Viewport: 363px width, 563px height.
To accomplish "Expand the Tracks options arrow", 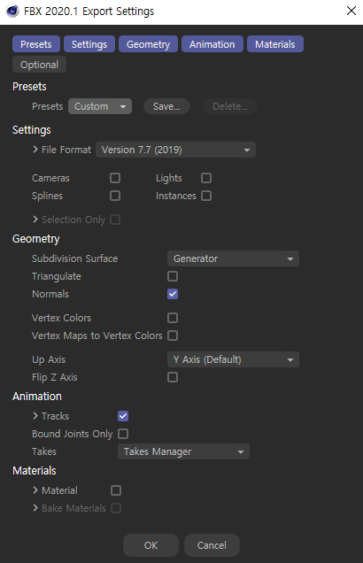I will click(35, 416).
